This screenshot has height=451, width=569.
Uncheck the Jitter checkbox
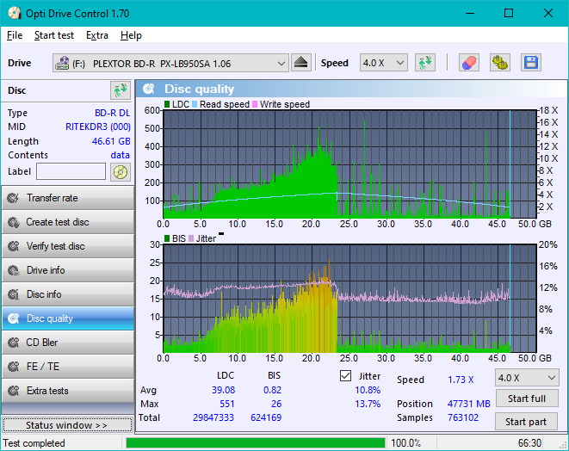point(345,376)
